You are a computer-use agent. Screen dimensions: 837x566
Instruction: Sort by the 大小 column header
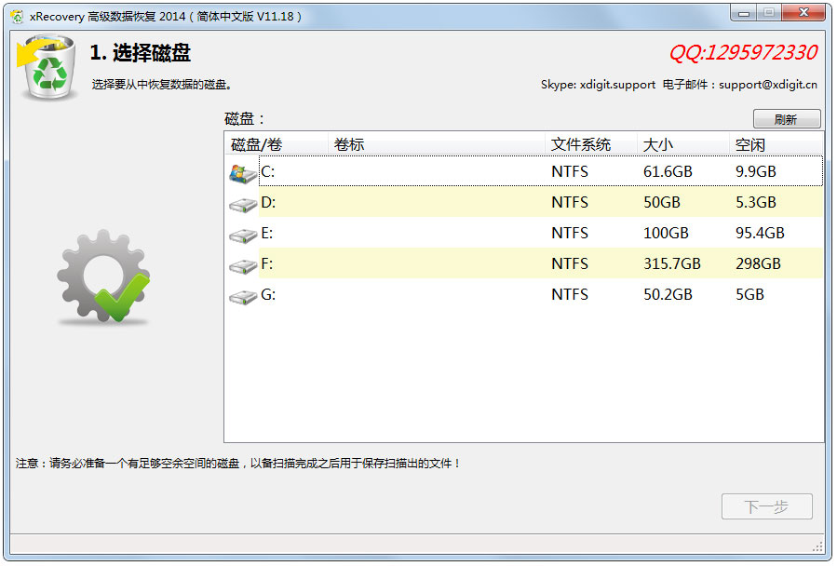point(682,144)
